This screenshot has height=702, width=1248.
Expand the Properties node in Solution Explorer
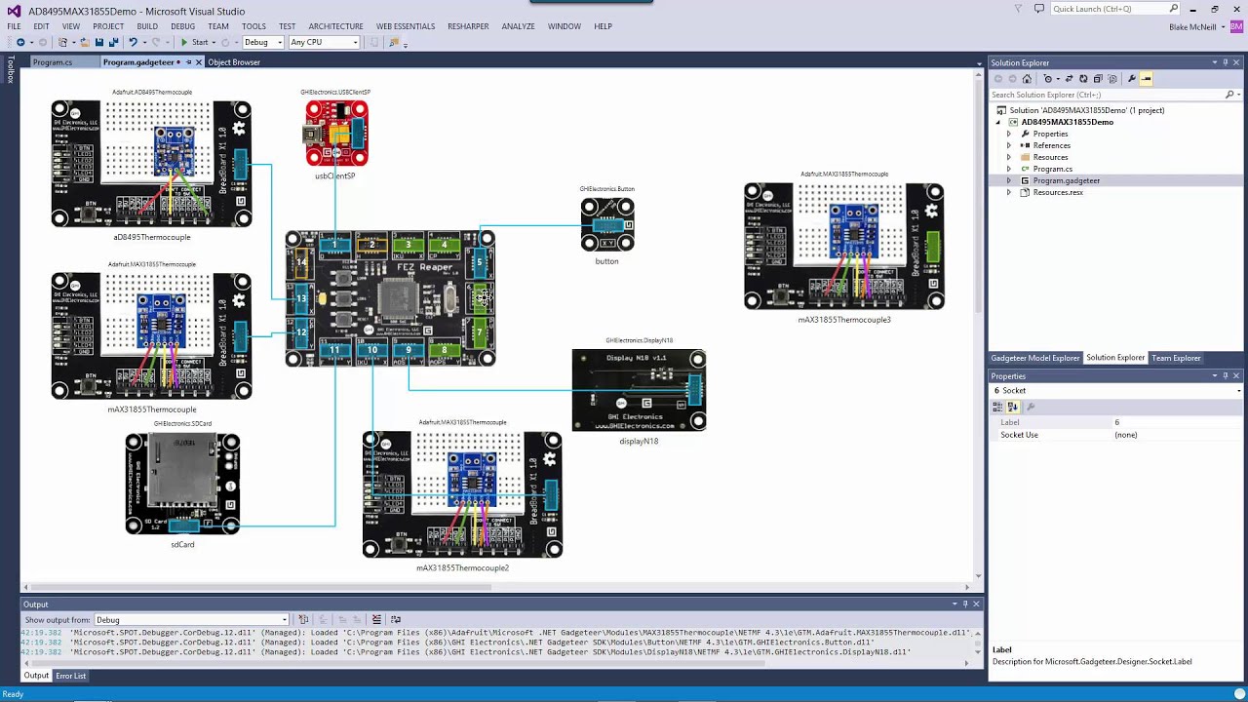(1009, 134)
